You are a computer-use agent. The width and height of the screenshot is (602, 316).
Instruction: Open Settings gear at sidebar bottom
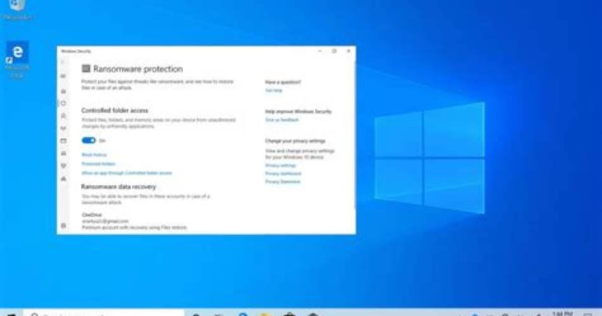click(x=63, y=225)
